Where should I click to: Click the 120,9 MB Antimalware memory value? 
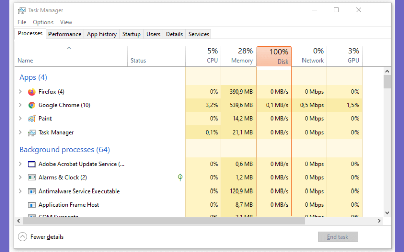coord(241,191)
